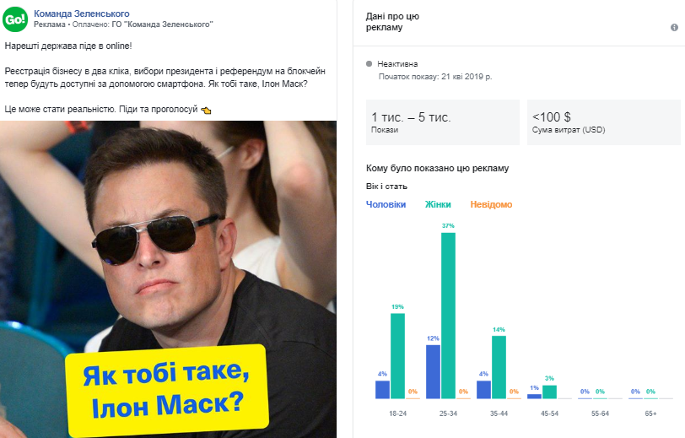Toggle the Жінки legend item
This screenshot has width=685, height=438.
[438, 204]
